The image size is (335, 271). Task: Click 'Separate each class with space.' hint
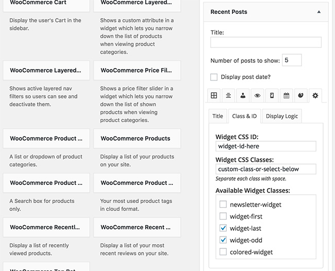click(x=251, y=179)
